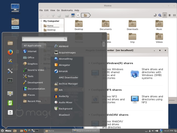Screen dimensions: 177x133
Task: Open the Go menu
Action: pyautogui.click(x=58, y=10)
